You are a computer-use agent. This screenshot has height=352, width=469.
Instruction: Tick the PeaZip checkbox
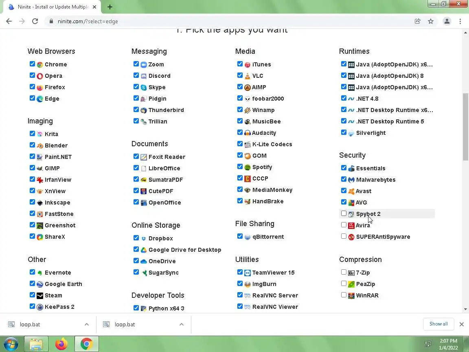(344, 284)
